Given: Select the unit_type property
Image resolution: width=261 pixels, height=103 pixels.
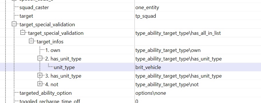Looking at the screenshot, I should pos(64,67).
